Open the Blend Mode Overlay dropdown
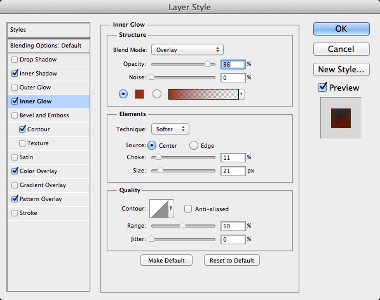 tap(187, 49)
